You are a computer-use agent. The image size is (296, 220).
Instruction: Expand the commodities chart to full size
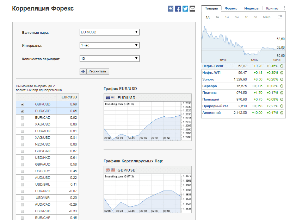(280, 17)
